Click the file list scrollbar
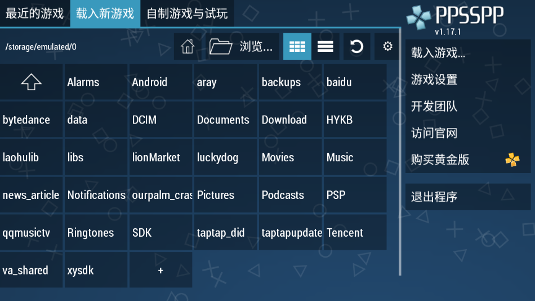Viewport: 535px width, 301px height. pos(400,169)
